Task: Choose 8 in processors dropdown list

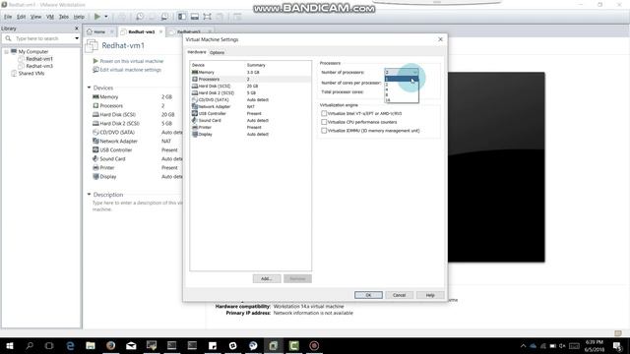Action: click(x=402, y=94)
